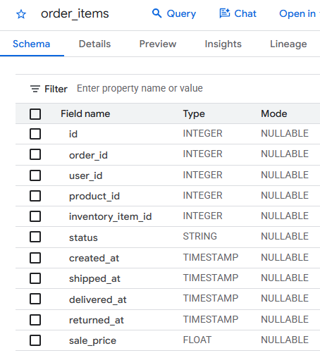
Task: Check the id field checkbox
Action: pos(35,134)
